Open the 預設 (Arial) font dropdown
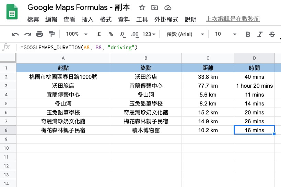The width and height of the screenshot is (281, 187). click(185, 34)
